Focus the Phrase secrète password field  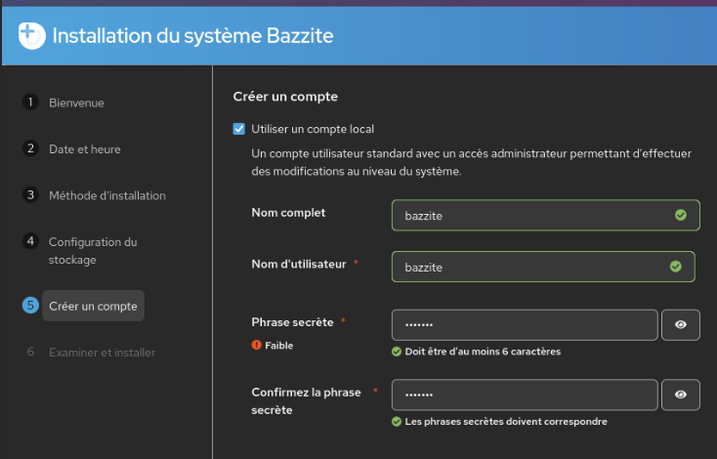click(x=525, y=325)
